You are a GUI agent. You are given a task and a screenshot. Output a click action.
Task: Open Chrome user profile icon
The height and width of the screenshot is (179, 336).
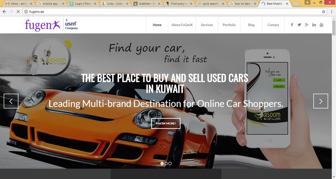point(307,2)
